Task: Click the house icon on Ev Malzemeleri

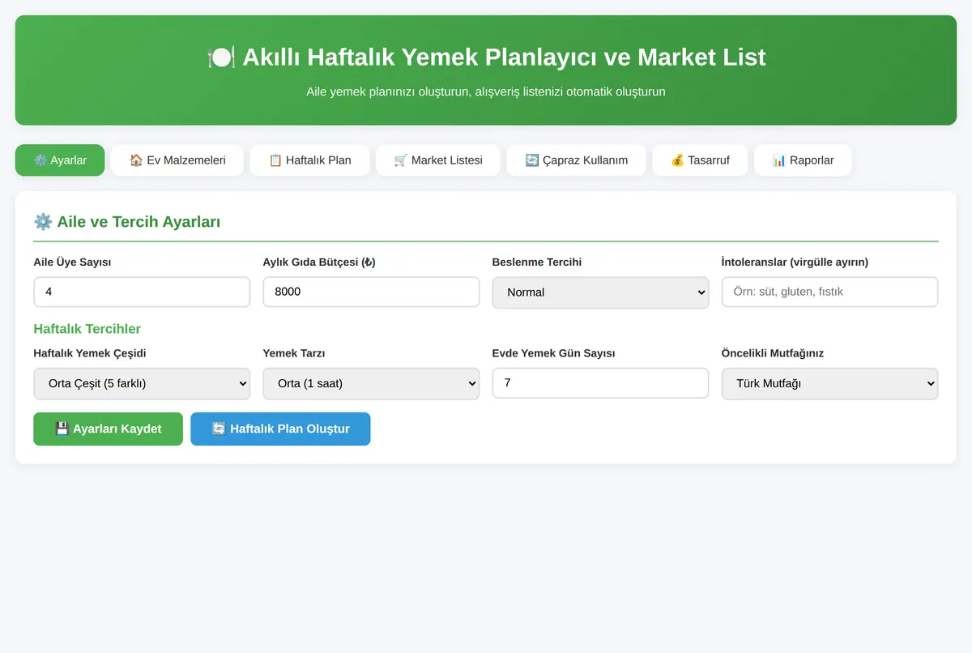Action: click(x=136, y=160)
